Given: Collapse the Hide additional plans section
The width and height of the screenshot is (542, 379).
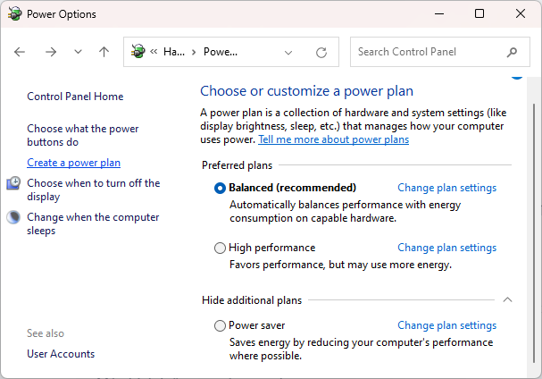Looking at the screenshot, I should click(508, 300).
